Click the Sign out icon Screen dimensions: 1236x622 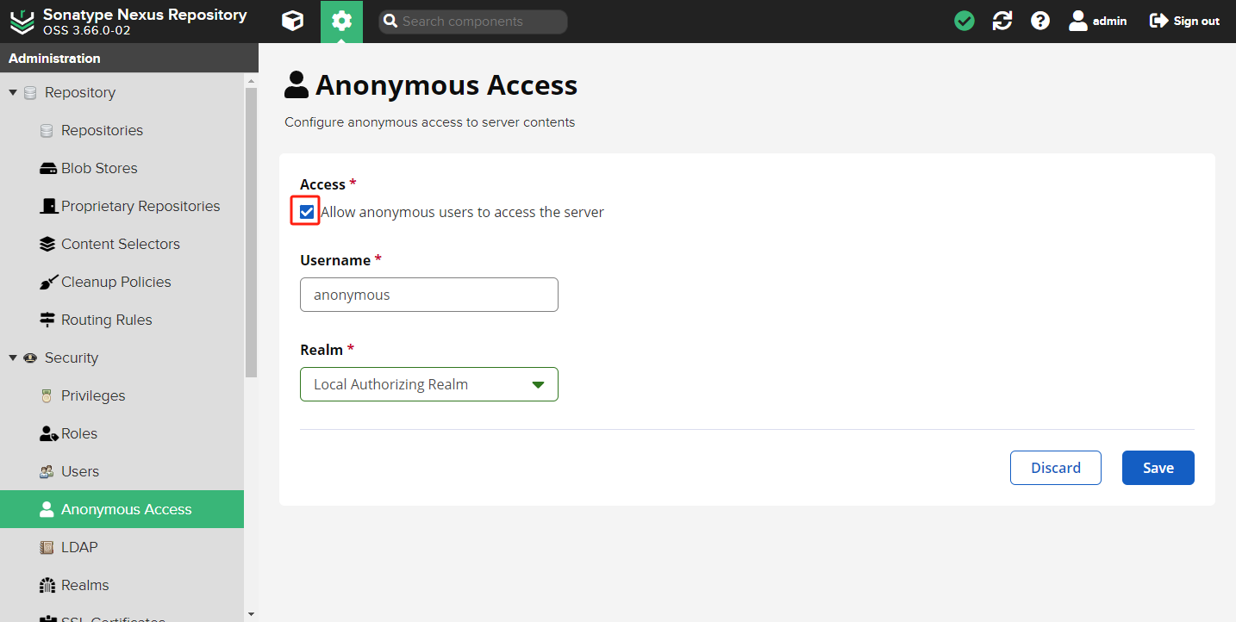point(1158,21)
